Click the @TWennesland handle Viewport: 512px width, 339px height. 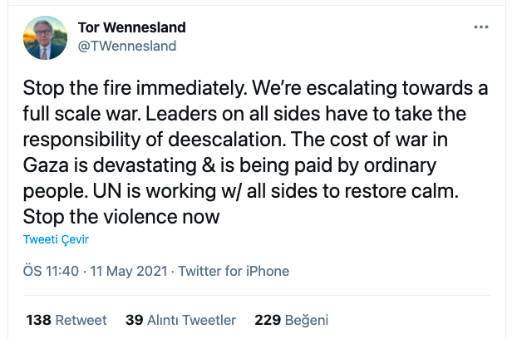(x=126, y=46)
